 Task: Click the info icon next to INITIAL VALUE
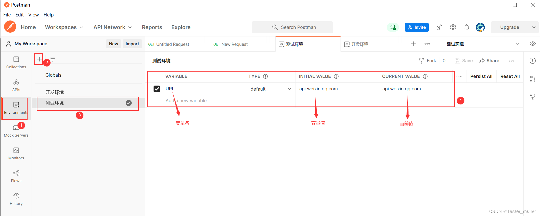coord(336,76)
